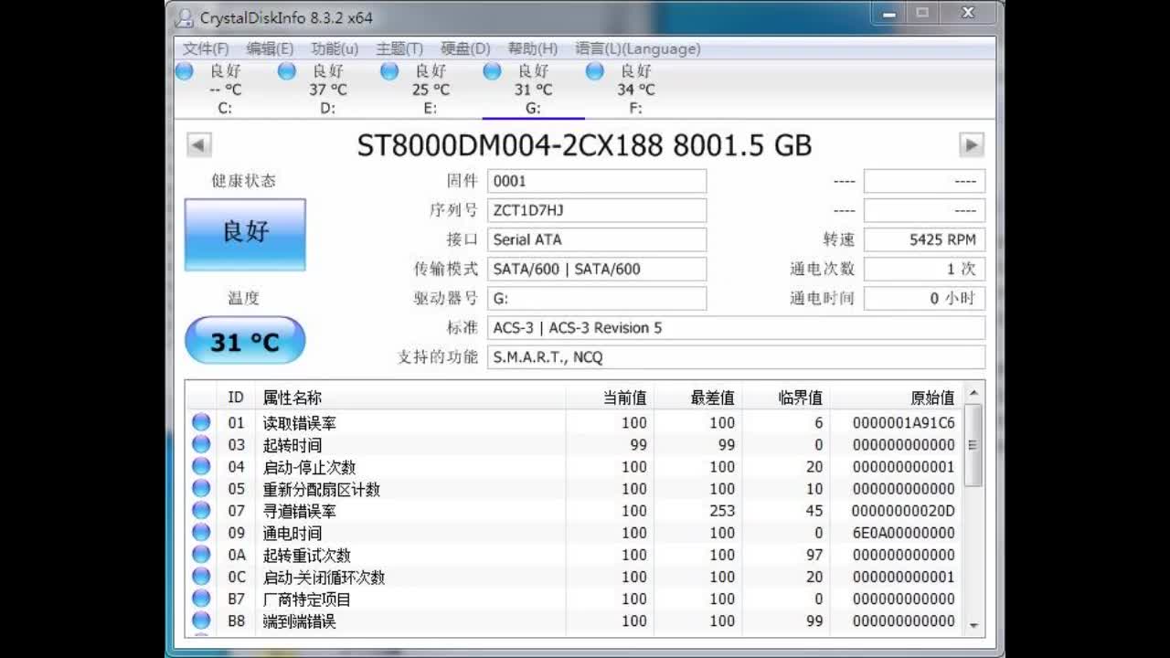Click the ID column header
Screen dimensions: 1170x658
click(x=236, y=398)
